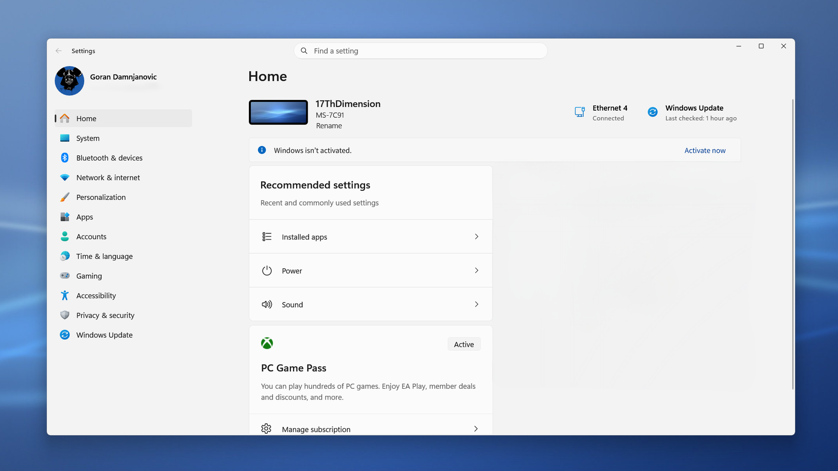
Task: Click the Xbox logo on the Game Pass card
Action: 267,343
